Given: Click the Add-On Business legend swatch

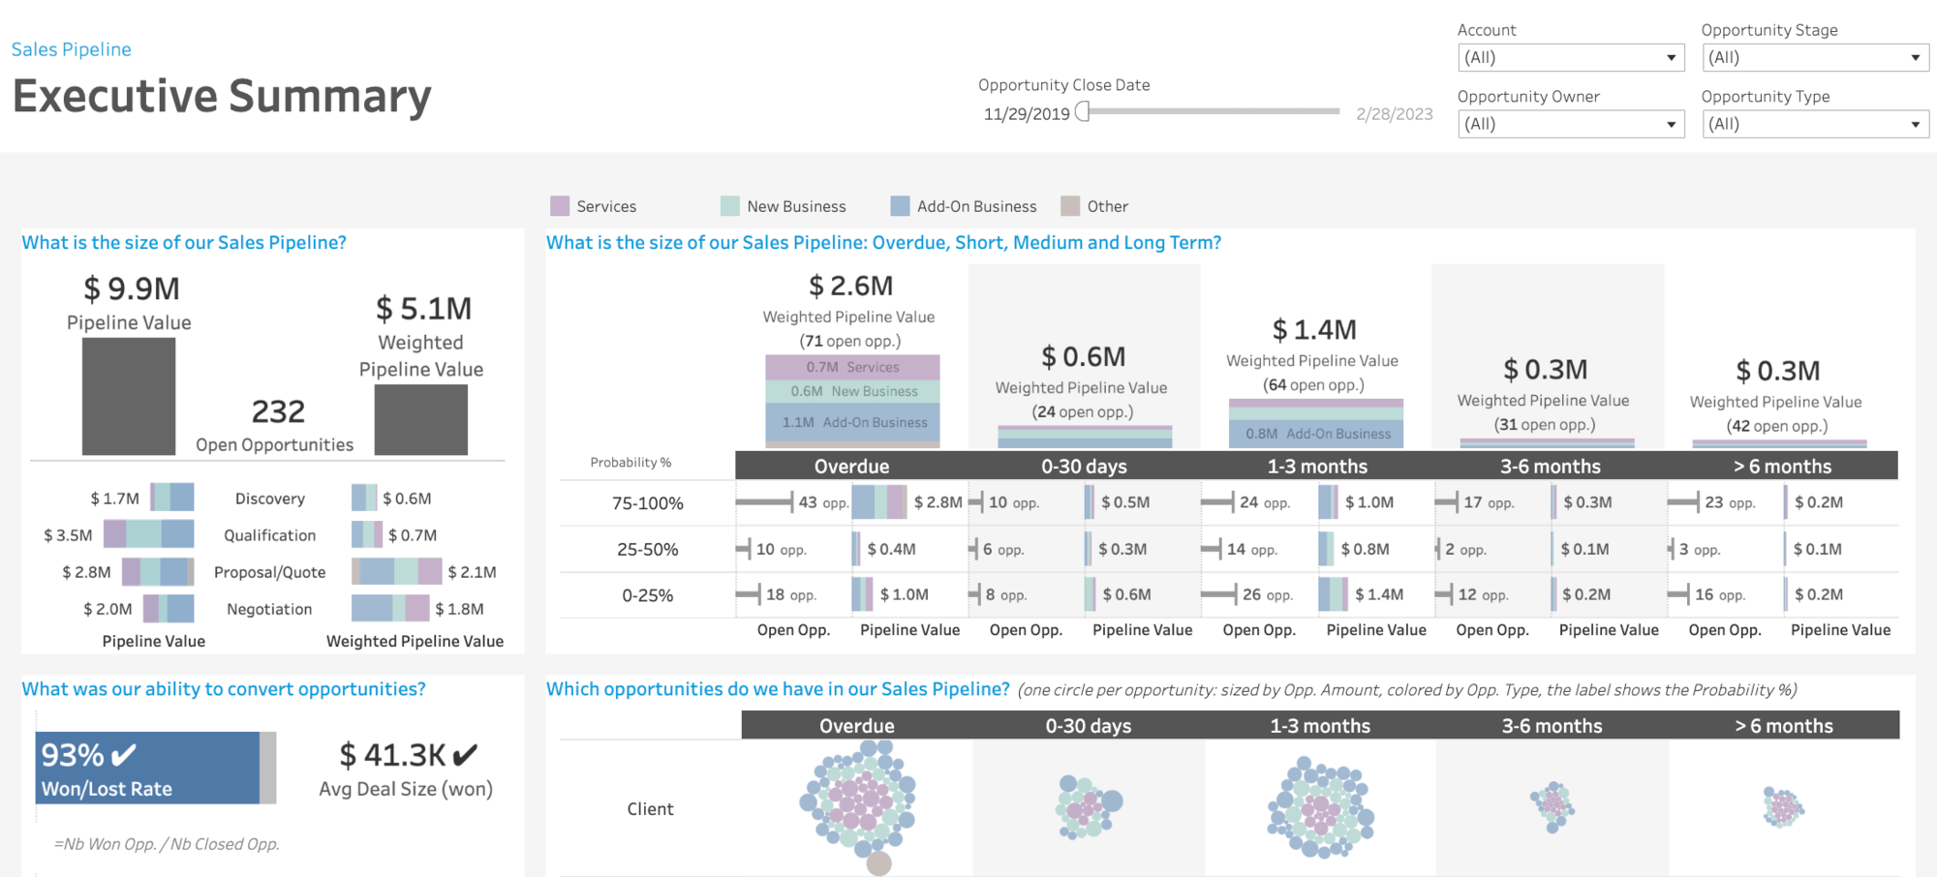Looking at the screenshot, I should click(900, 206).
